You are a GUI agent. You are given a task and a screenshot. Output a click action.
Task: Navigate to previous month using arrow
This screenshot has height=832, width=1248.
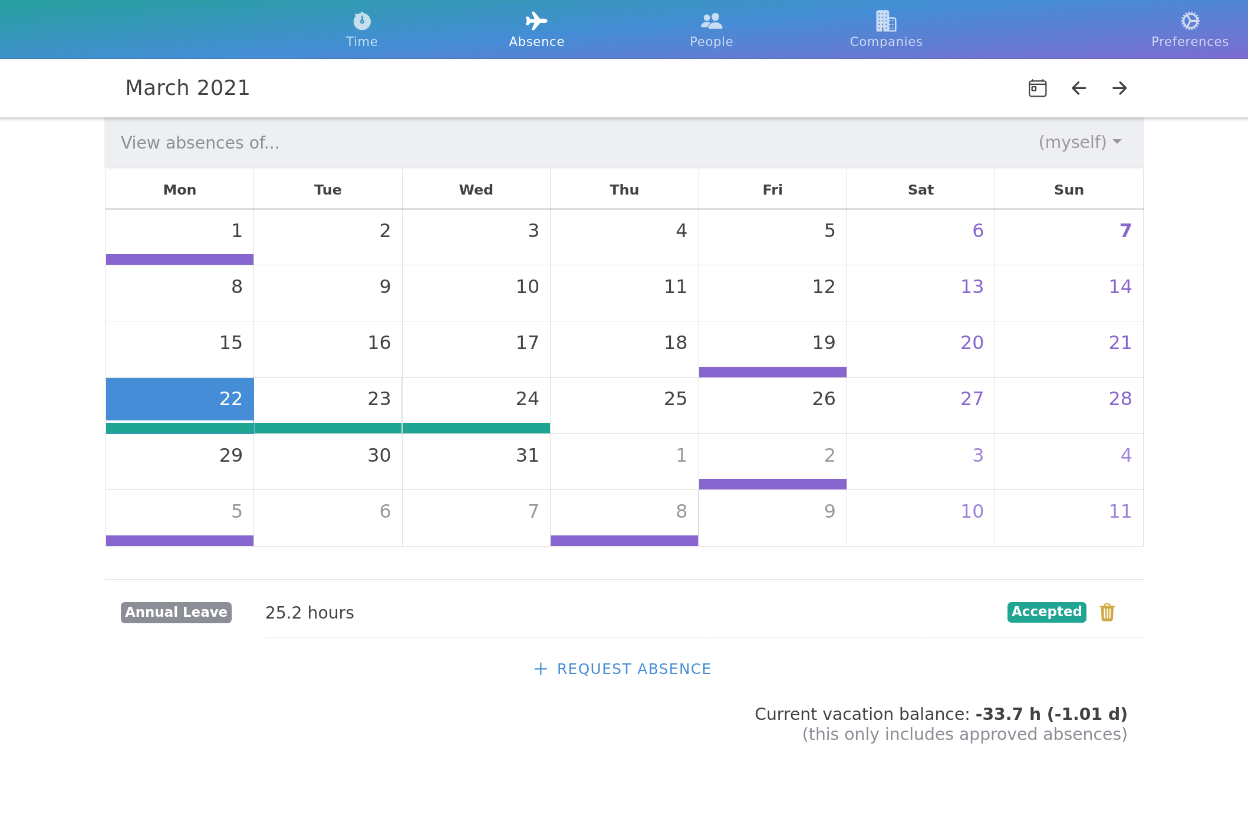click(1078, 87)
